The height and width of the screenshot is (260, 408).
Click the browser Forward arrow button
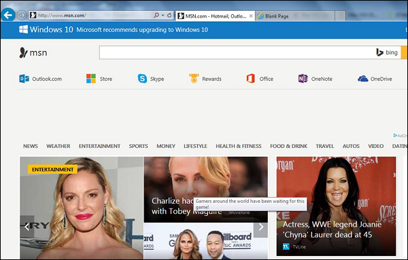pyautogui.click(x=22, y=16)
